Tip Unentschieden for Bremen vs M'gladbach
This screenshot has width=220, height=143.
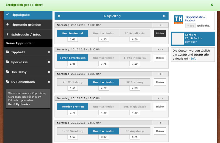click(104, 106)
